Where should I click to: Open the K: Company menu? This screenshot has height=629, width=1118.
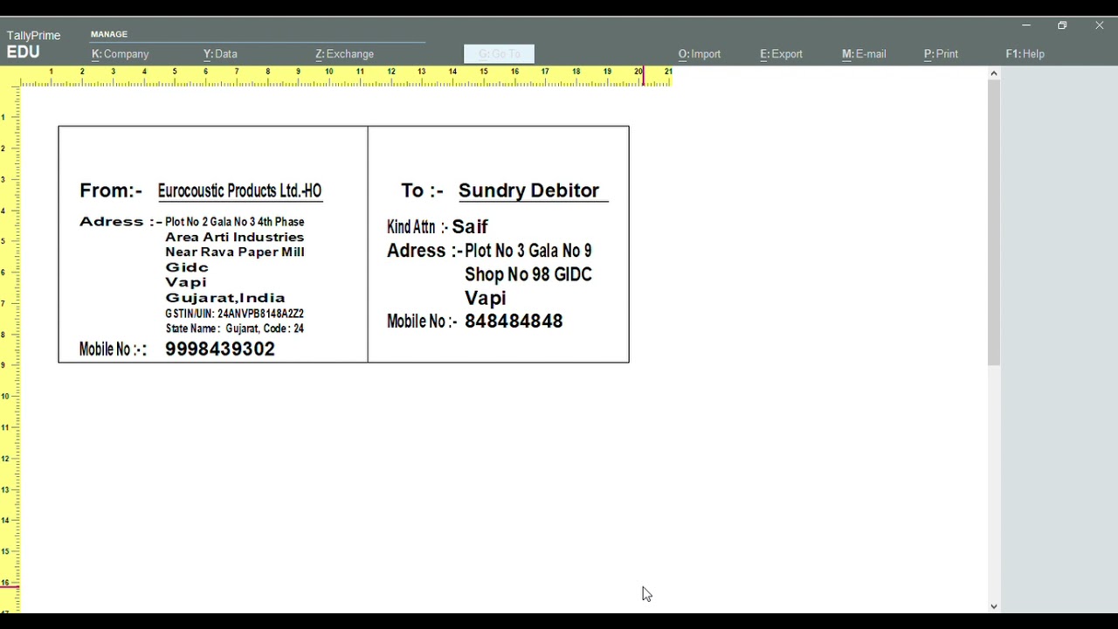[121, 54]
